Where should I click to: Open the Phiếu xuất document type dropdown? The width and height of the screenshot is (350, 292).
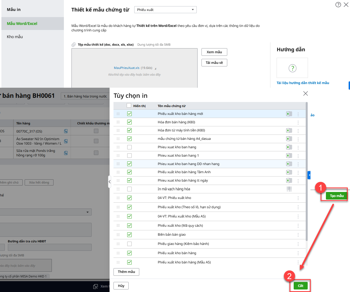coord(165,10)
